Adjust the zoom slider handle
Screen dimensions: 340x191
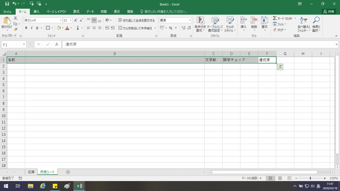click(310, 178)
